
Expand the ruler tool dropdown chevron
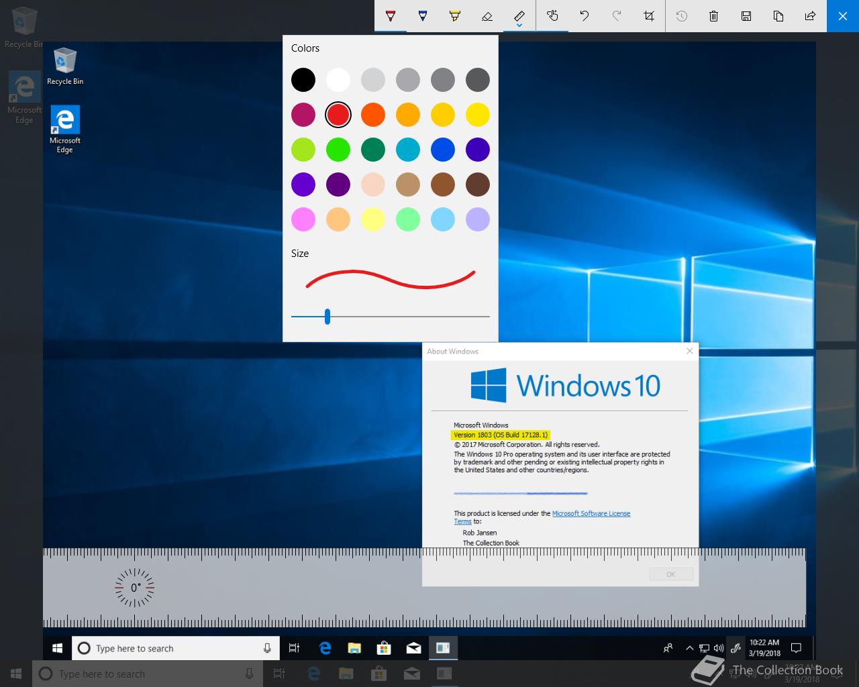pyautogui.click(x=519, y=26)
